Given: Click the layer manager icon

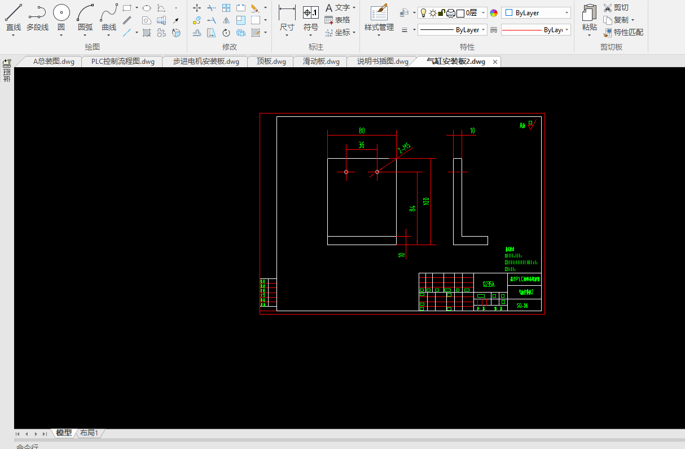Looking at the screenshot, I should coord(404,13).
